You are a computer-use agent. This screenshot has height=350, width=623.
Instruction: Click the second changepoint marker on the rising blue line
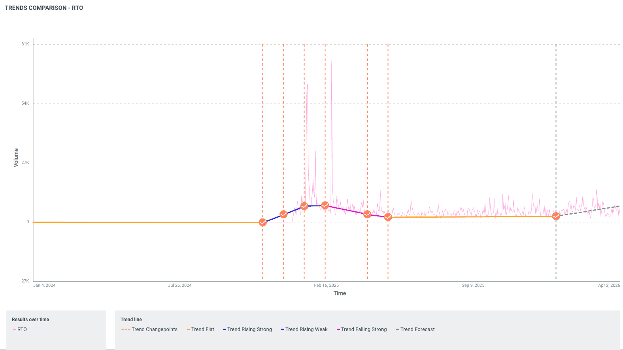[x=283, y=214]
